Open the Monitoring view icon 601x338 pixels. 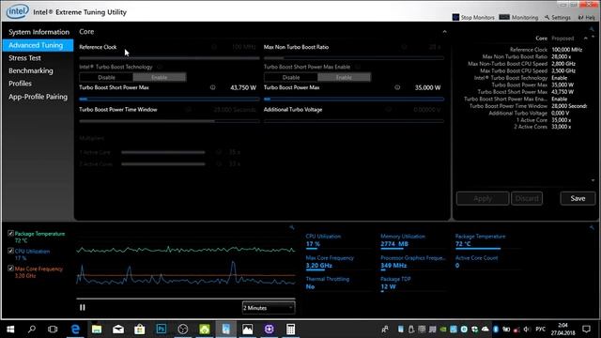pos(504,17)
